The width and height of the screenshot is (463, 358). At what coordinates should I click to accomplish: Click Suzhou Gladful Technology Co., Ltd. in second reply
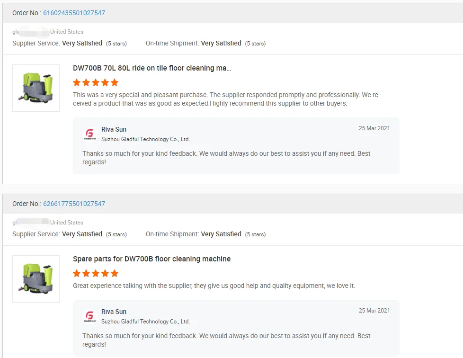click(x=145, y=322)
